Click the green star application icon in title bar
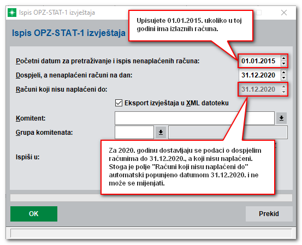Viewport: 302px width, 245px height. click(x=12, y=13)
